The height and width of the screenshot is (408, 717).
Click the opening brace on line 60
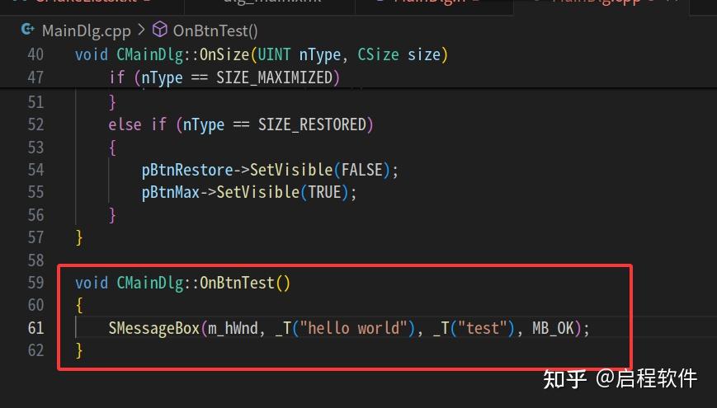click(x=79, y=305)
